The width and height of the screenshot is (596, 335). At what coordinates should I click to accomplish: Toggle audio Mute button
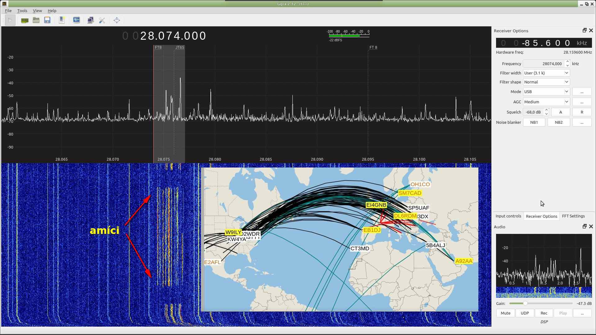pyautogui.click(x=505, y=313)
